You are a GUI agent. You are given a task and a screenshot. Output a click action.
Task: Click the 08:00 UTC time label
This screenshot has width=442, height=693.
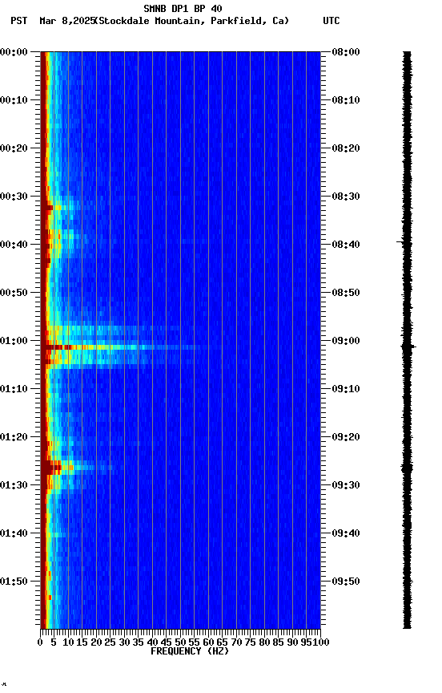click(346, 52)
